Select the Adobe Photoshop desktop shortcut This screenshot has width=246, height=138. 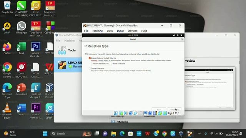[36, 49]
